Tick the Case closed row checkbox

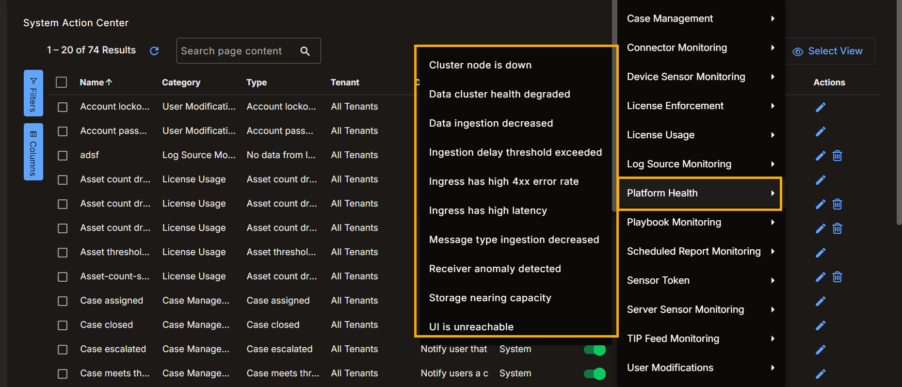[x=63, y=325]
